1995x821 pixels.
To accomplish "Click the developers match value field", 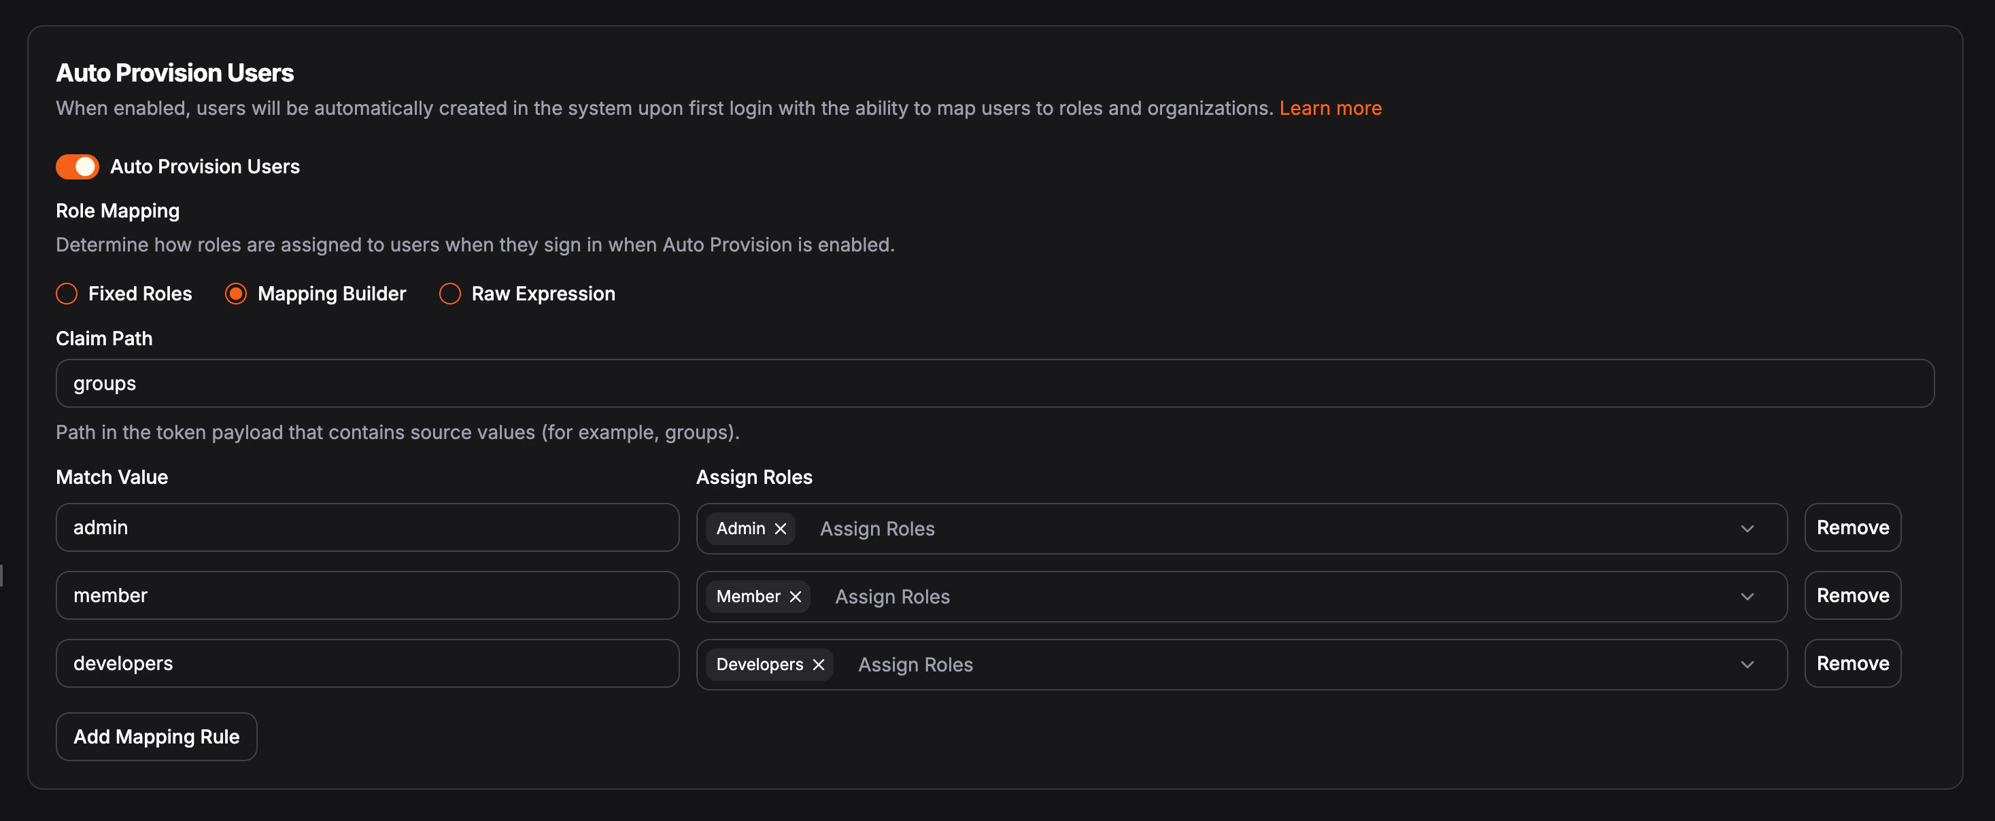I will pyautogui.click(x=367, y=664).
